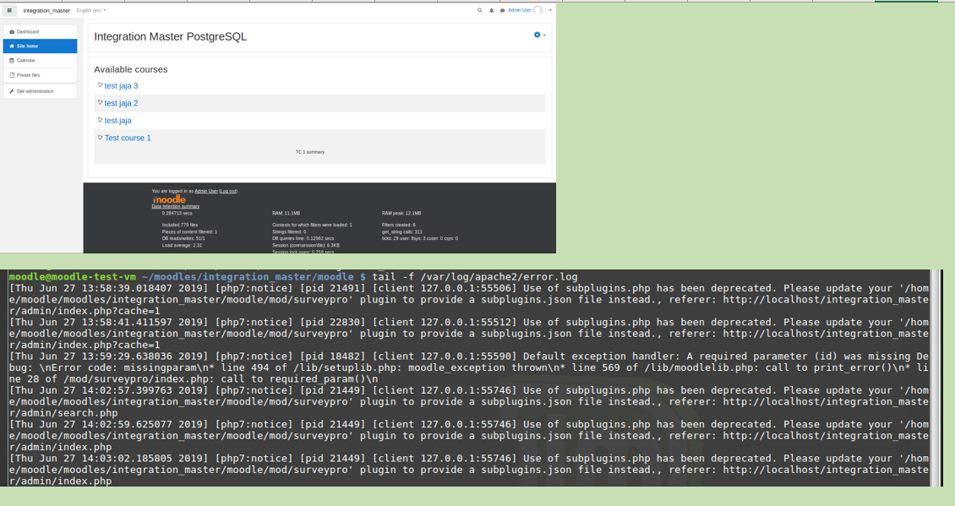
Task: Open the messages speech bubble icon
Action: click(x=503, y=10)
